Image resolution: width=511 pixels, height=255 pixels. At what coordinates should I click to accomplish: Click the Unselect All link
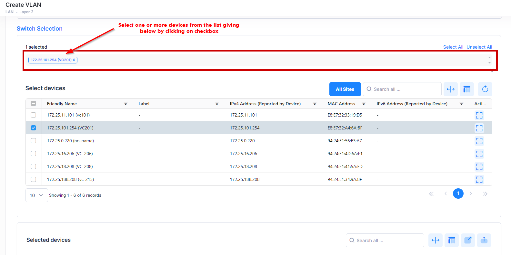click(x=479, y=47)
